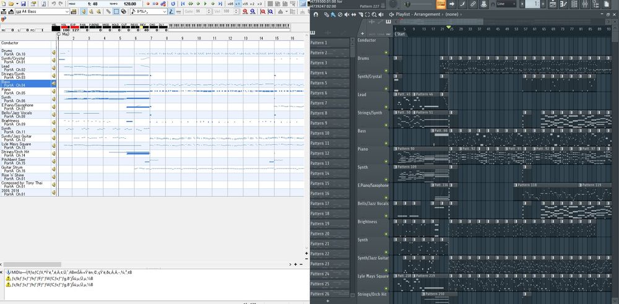Start recording with the red record button

click(148, 4)
